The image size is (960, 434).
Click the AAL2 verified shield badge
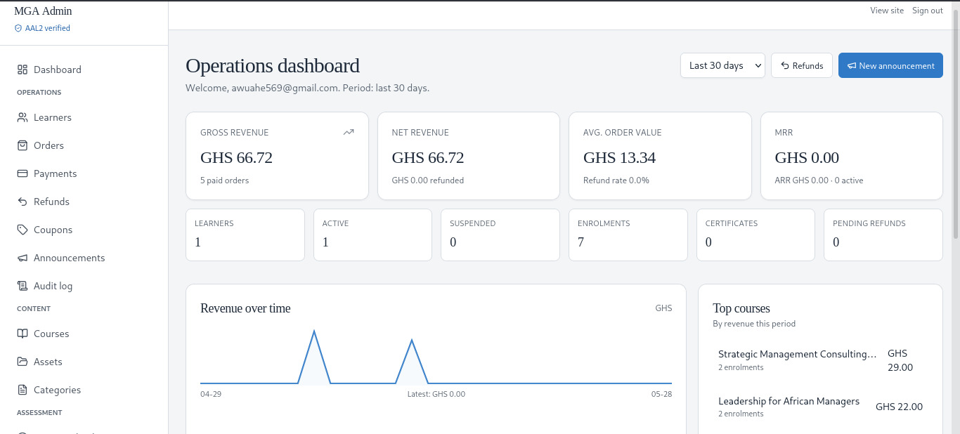click(x=42, y=28)
